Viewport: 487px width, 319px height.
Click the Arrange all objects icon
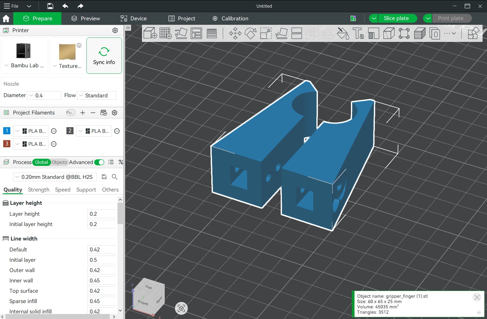coord(196,33)
